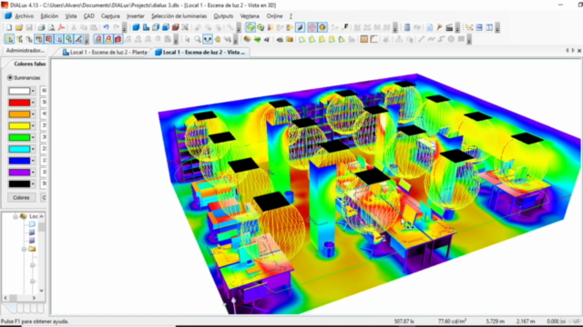Open a project with the folder icon

coord(19,27)
